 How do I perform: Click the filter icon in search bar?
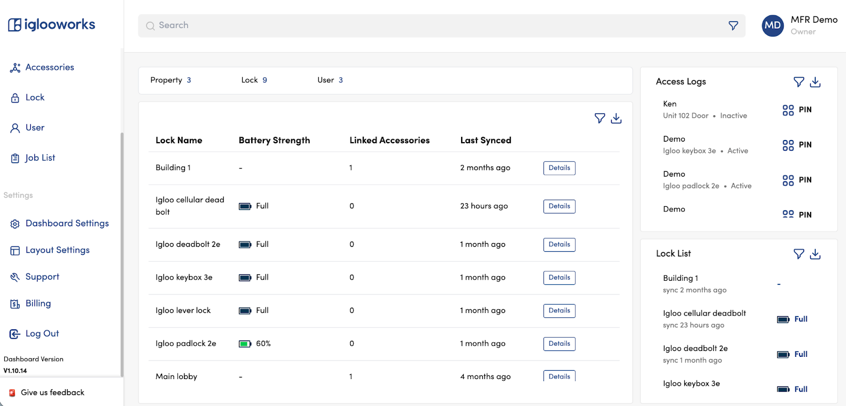pyautogui.click(x=733, y=25)
